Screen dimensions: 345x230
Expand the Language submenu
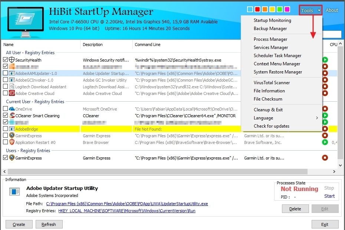pos(282,118)
